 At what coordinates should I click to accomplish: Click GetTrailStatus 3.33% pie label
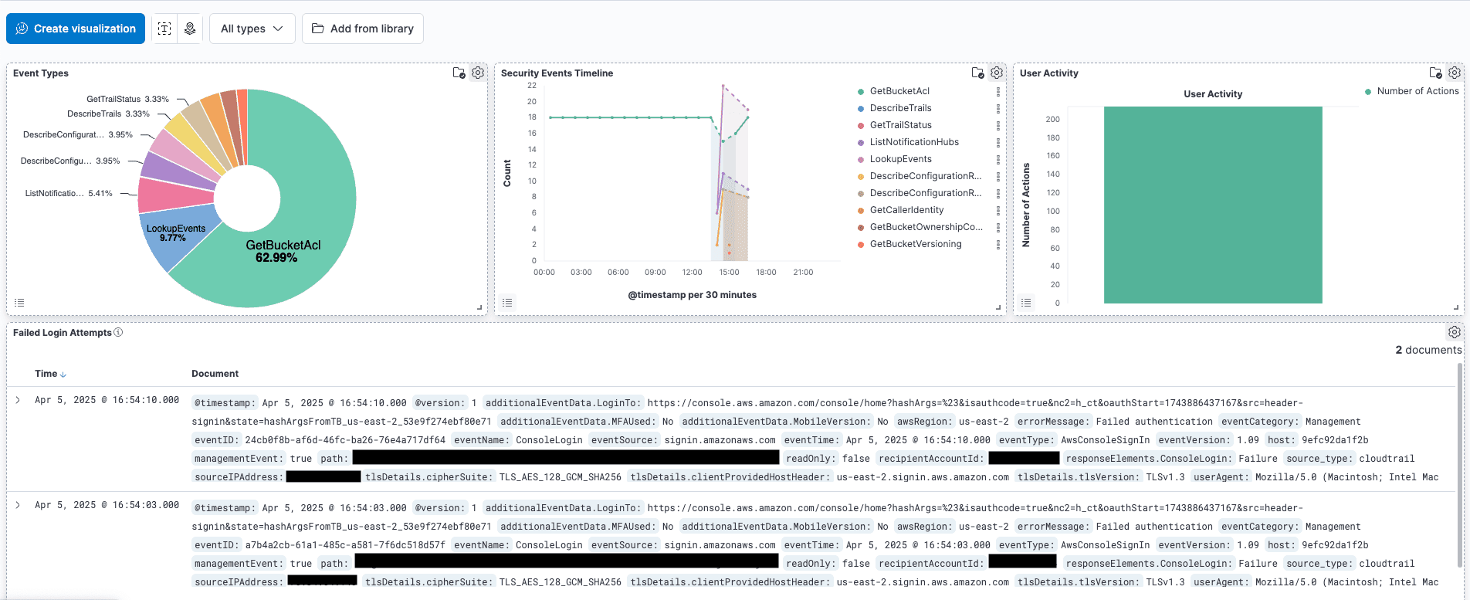pyautogui.click(x=127, y=99)
